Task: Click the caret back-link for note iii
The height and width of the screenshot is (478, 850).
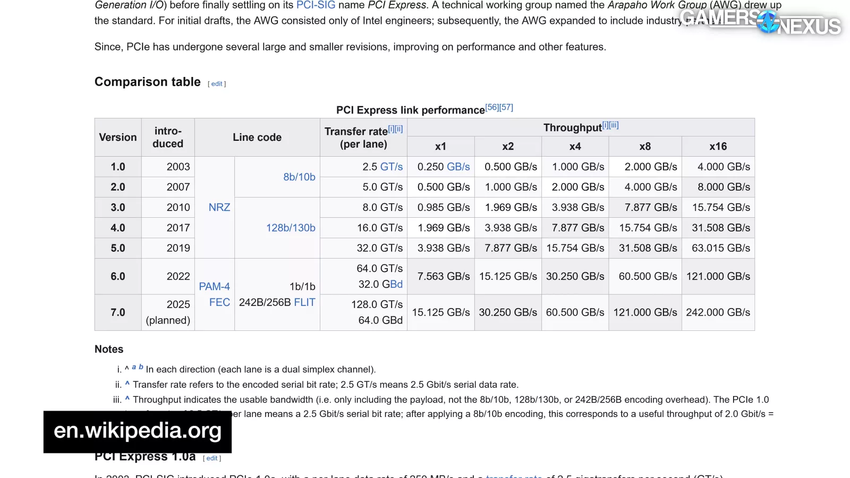Action: click(x=127, y=399)
